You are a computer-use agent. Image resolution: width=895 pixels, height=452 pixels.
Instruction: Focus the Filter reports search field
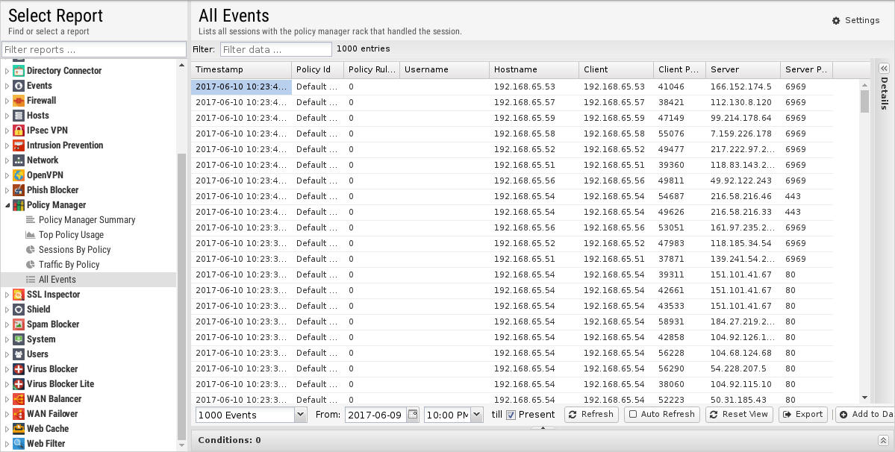[x=94, y=49]
